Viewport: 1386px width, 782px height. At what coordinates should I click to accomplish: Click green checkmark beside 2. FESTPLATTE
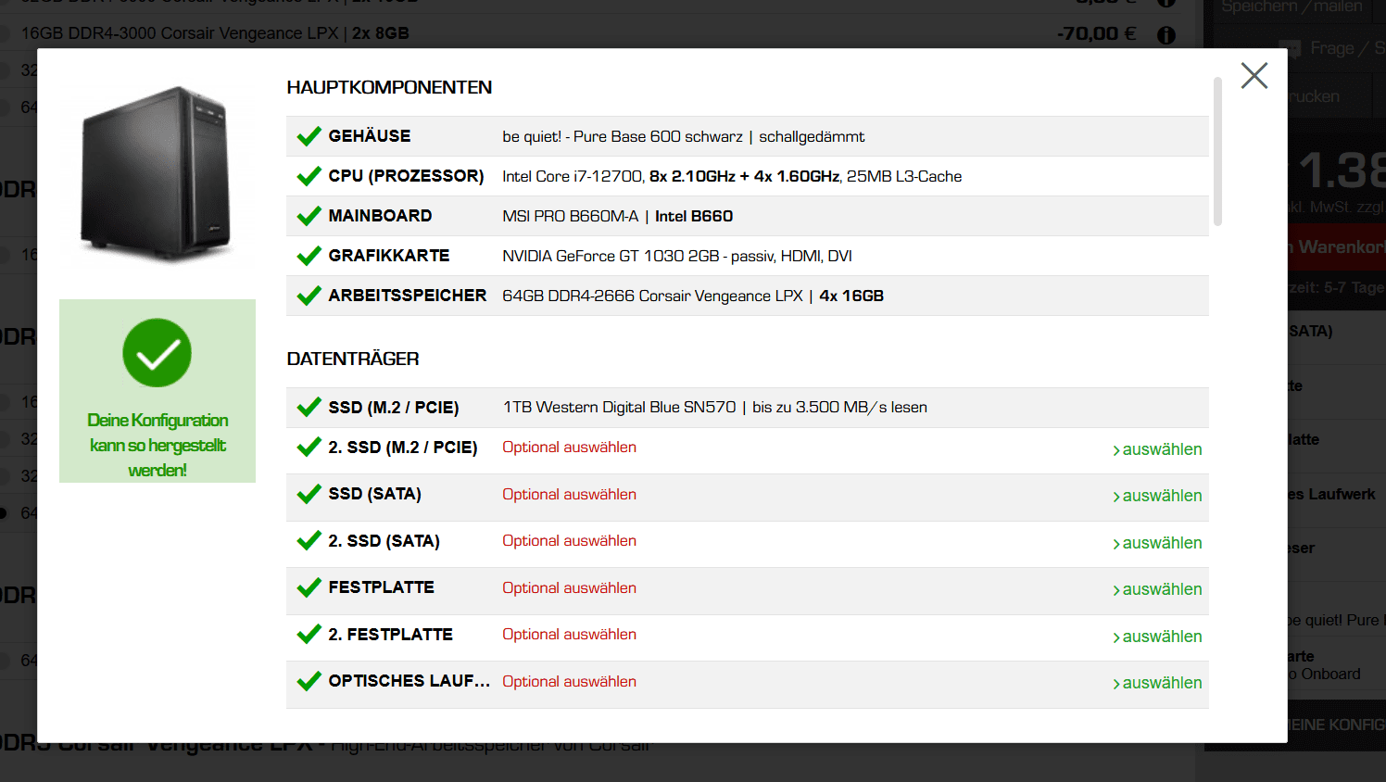tap(309, 636)
